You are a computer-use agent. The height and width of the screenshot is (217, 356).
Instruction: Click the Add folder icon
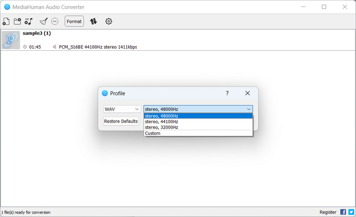17,21
